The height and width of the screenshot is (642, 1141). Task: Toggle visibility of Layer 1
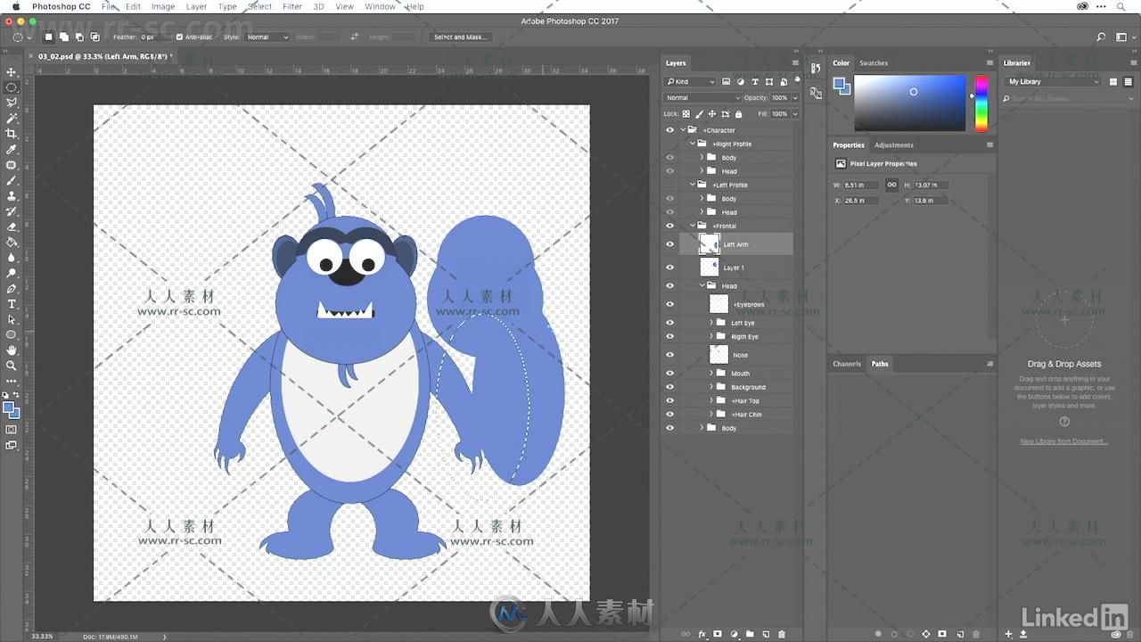click(670, 267)
